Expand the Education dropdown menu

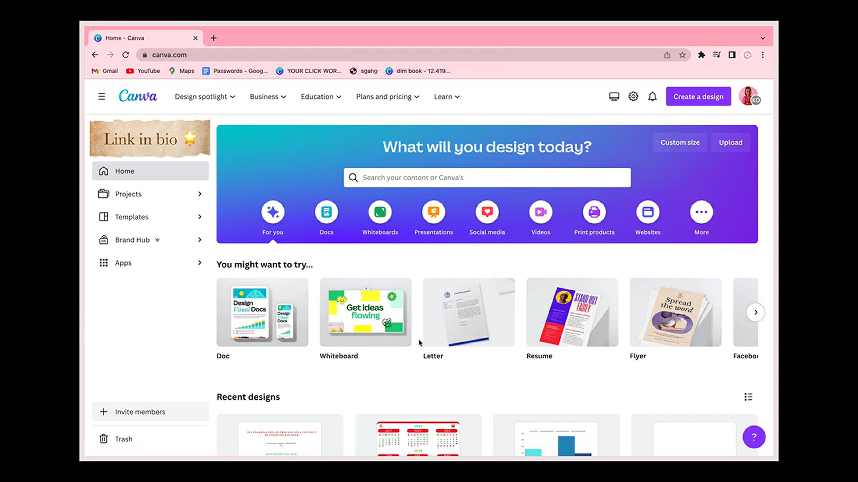pyautogui.click(x=321, y=96)
